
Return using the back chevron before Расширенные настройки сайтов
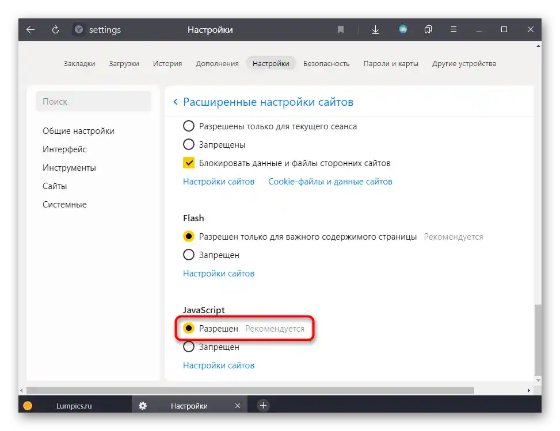(176, 102)
